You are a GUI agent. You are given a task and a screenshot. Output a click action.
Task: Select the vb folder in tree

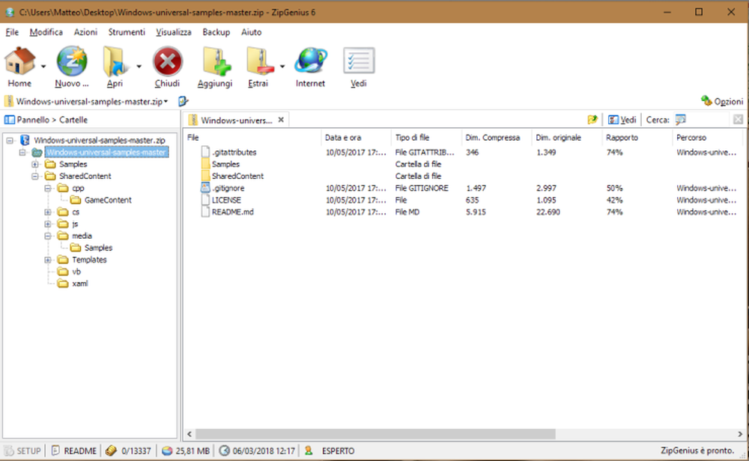pyautogui.click(x=76, y=272)
